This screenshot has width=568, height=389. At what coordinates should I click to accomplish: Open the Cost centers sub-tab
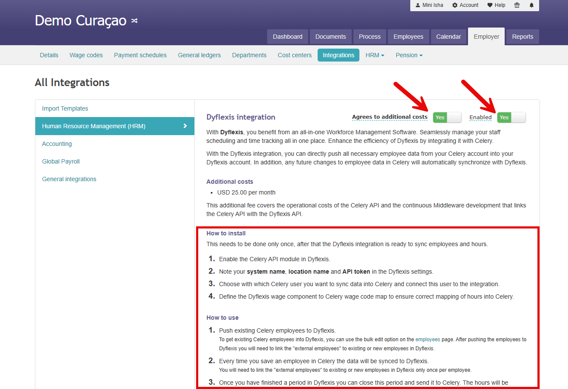295,55
